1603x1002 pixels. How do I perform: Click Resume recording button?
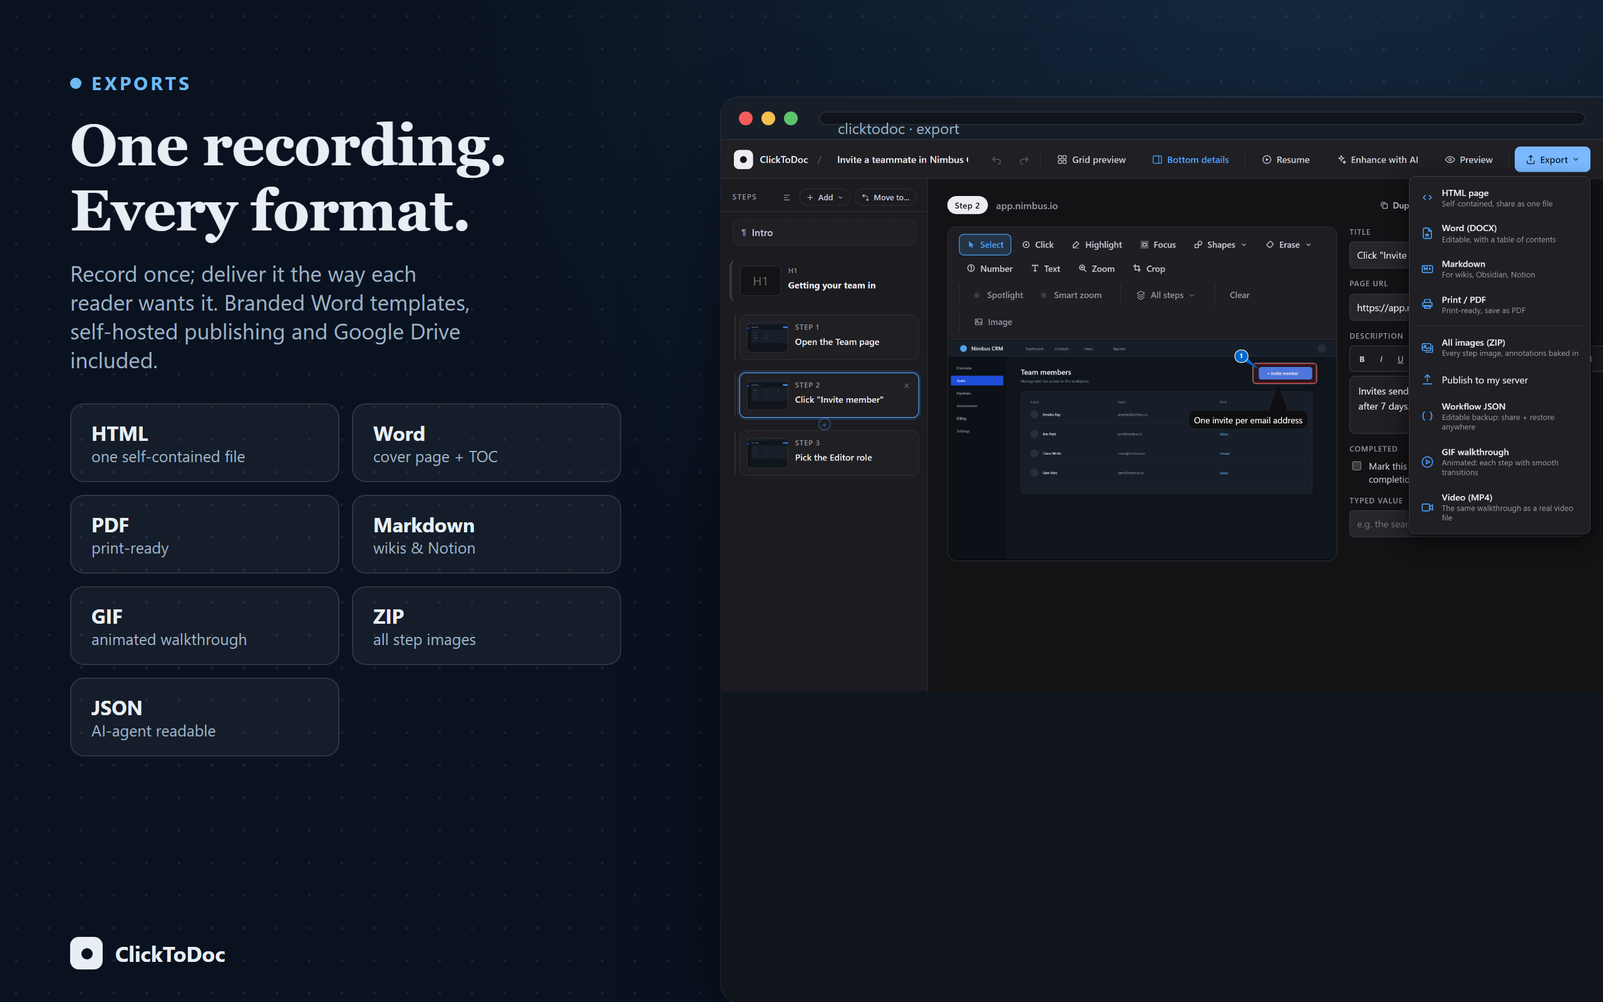(1286, 160)
